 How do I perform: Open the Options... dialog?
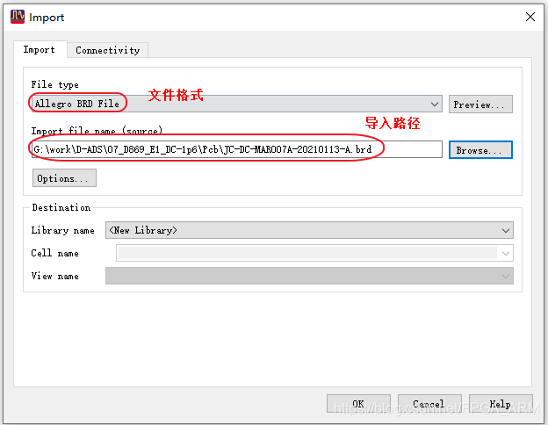click(x=64, y=178)
